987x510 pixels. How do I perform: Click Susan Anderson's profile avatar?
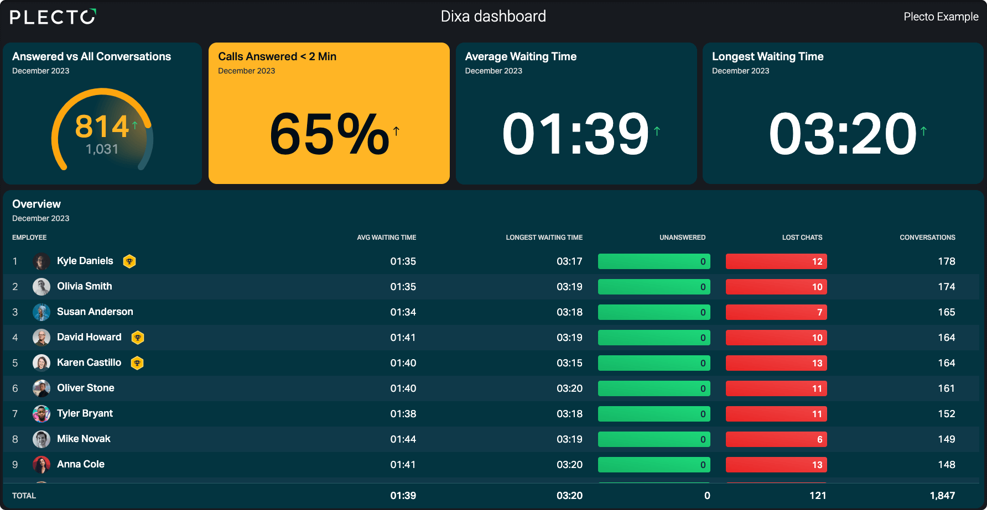point(41,312)
